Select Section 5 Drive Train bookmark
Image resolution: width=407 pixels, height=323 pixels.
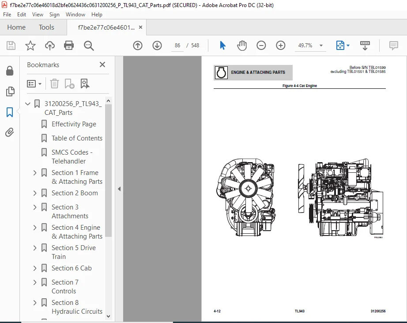pyautogui.click(x=74, y=252)
